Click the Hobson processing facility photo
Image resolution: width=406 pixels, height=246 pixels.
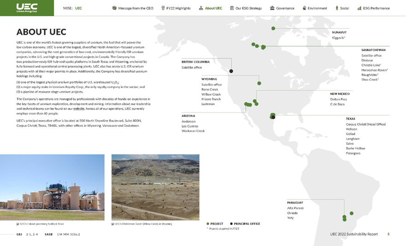[52, 187]
